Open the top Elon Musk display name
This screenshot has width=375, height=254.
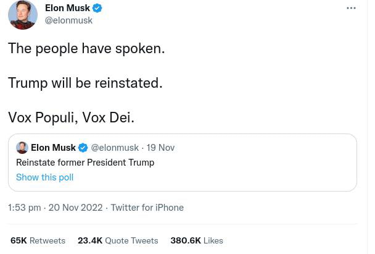(x=67, y=8)
